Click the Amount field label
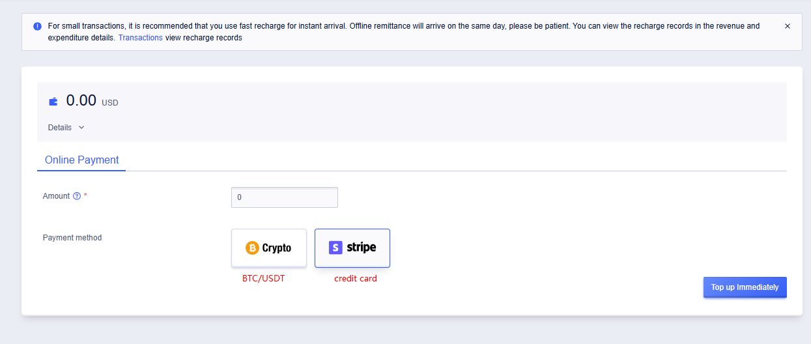The image size is (811, 344). click(x=56, y=196)
